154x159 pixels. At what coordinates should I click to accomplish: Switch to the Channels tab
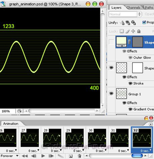coord(133,8)
